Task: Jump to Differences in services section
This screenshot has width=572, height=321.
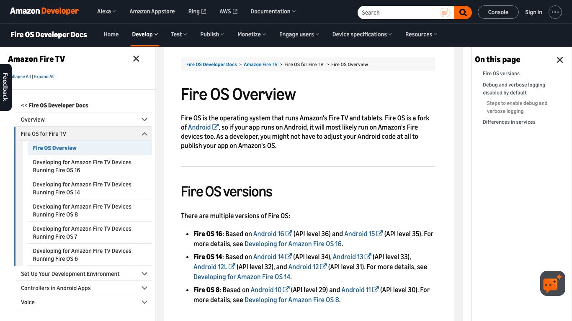Action: click(x=509, y=122)
